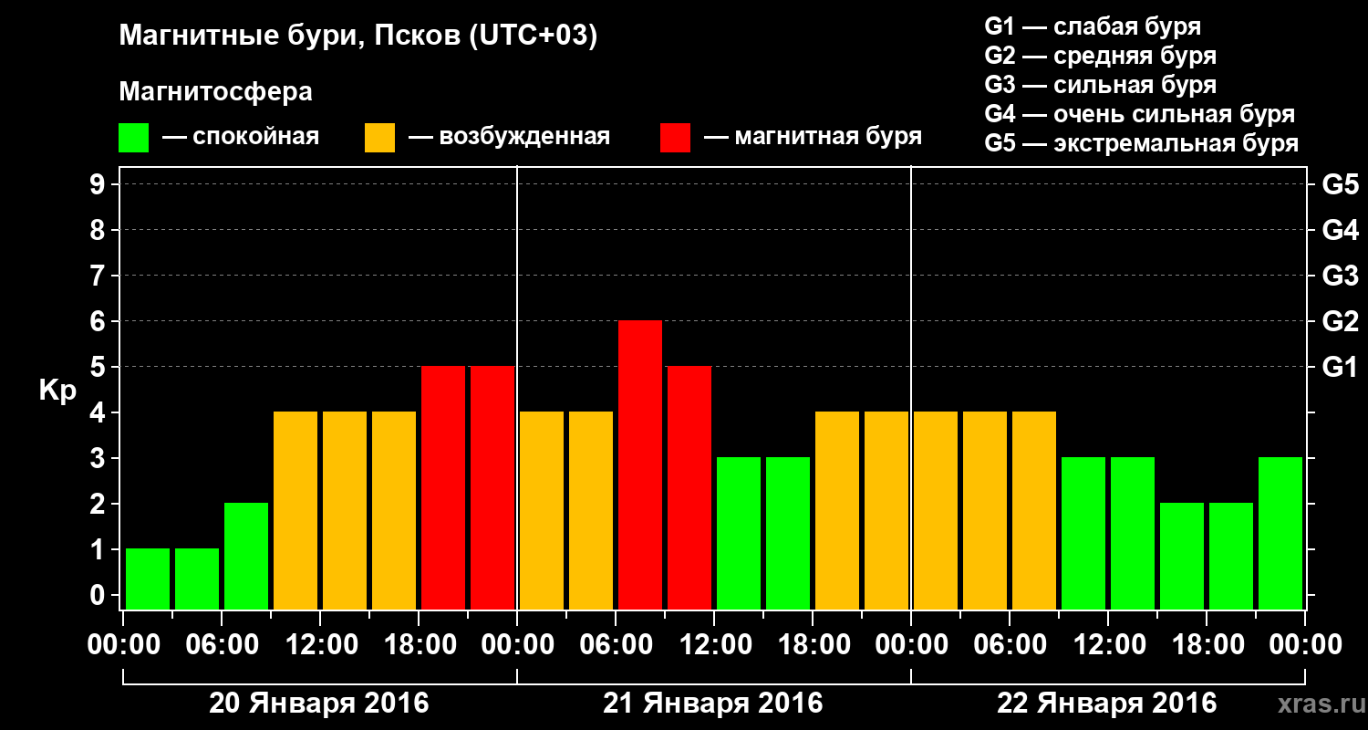
Task: Click the orange "возбужденная" legend swatch
Action: 379,138
